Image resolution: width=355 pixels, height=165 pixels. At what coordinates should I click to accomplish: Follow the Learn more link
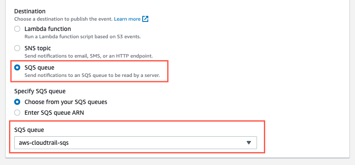click(x=127, y=19)
